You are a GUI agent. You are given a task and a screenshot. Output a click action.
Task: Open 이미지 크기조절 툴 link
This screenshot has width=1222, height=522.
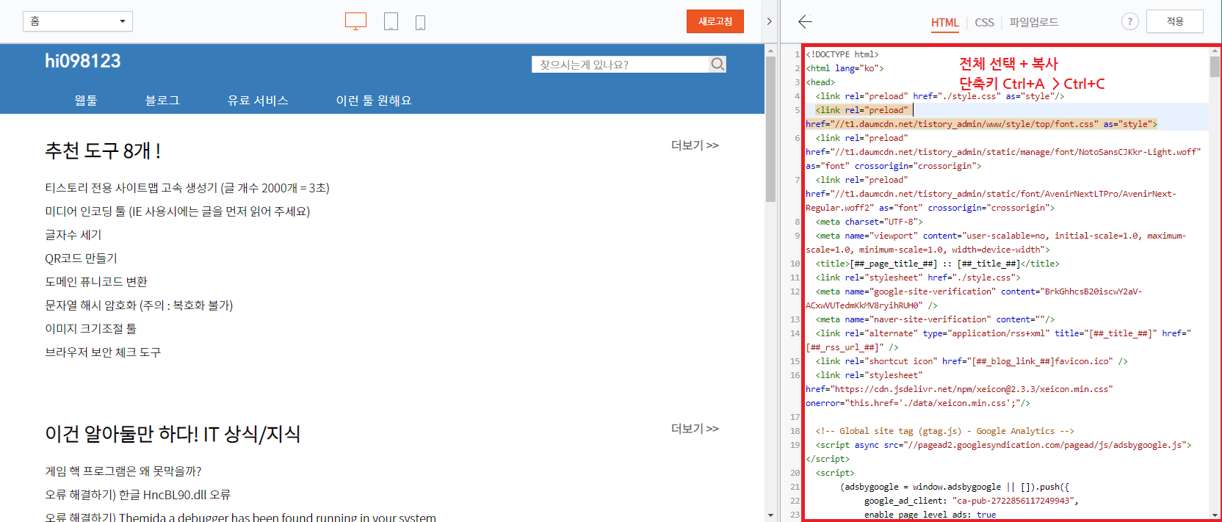tap(91, 329)
